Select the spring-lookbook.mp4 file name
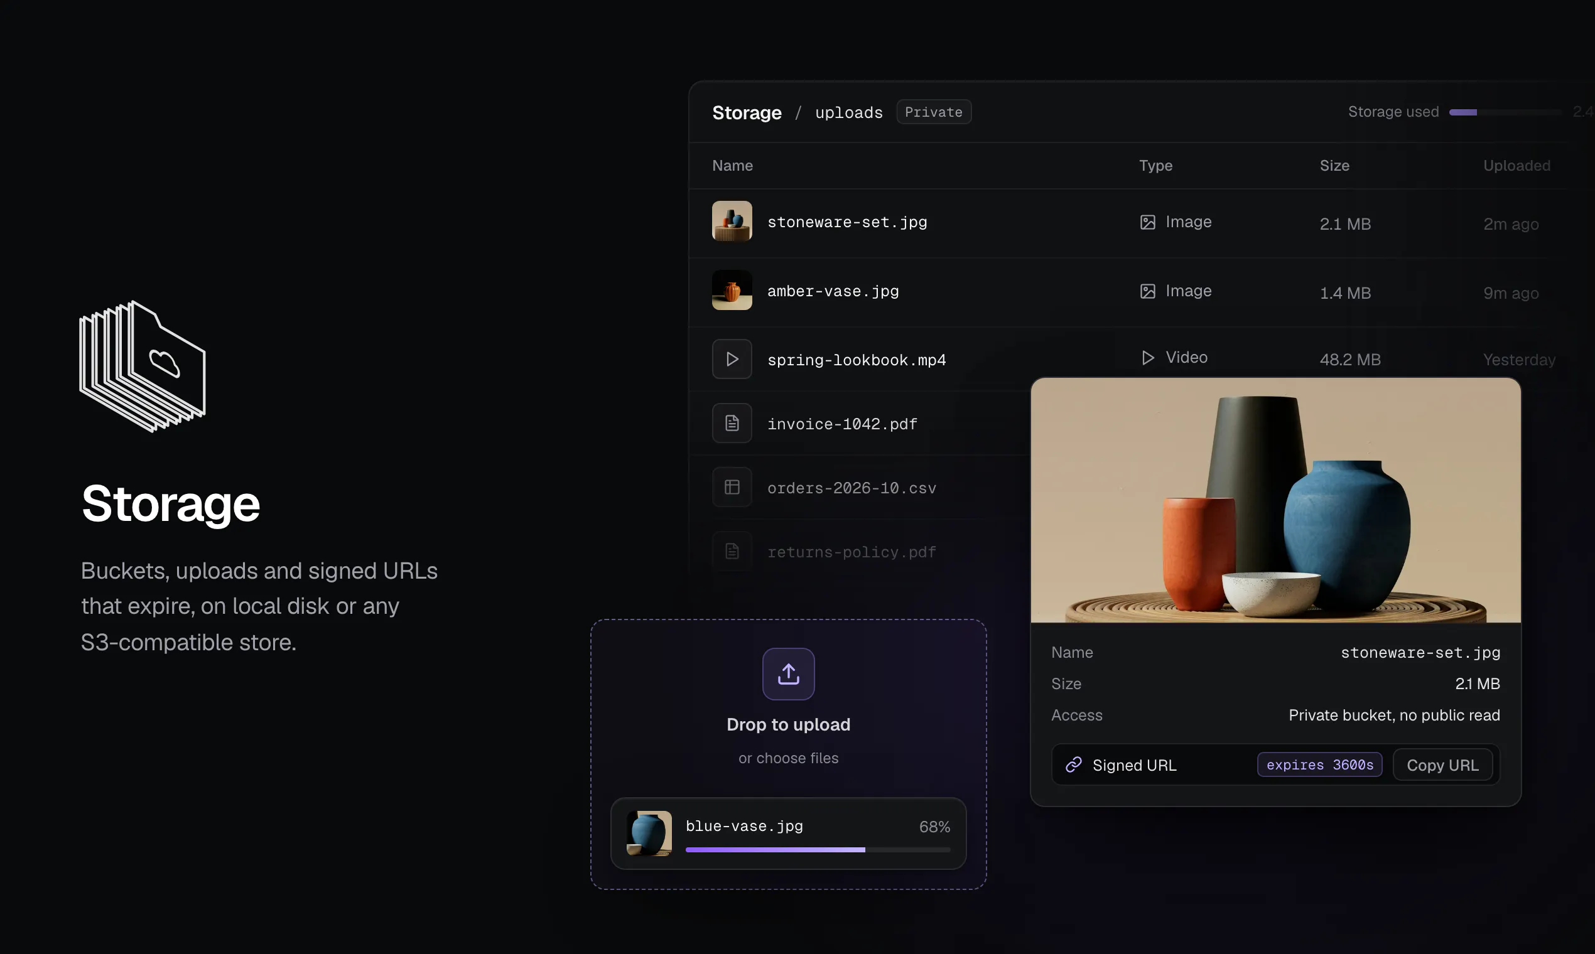 tap(857, 360)
